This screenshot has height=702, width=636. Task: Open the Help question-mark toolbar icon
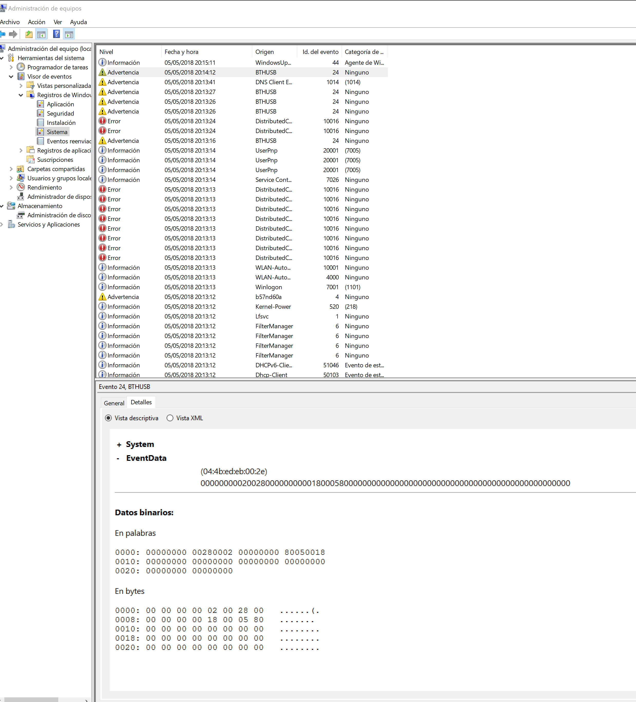coord(56,34)
